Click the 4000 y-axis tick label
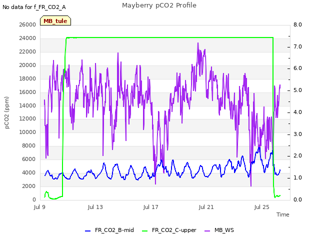 click(x=29, y=172)
